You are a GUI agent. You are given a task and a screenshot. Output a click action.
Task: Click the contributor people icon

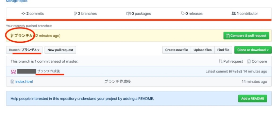coord(234,13)
